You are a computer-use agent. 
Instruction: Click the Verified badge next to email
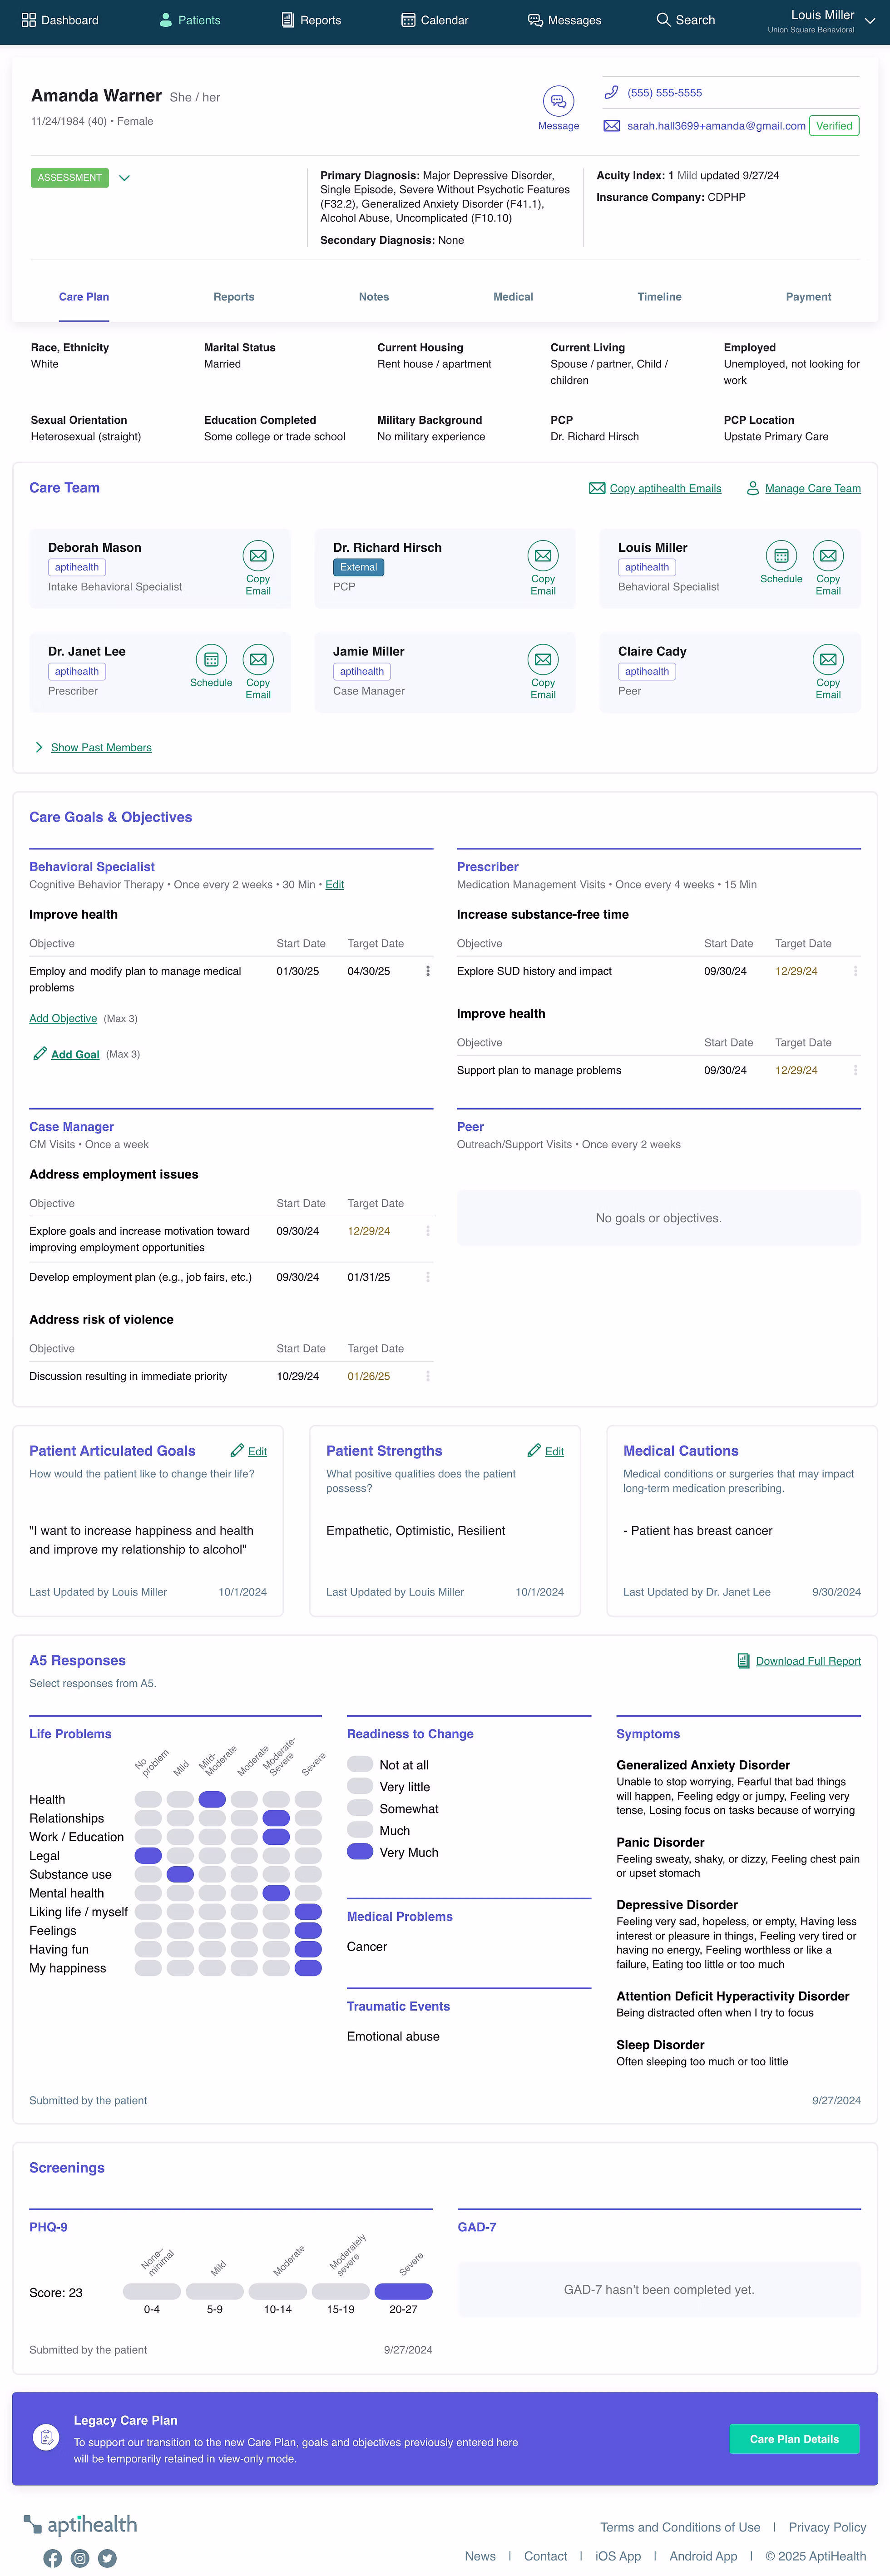[834, 126]
